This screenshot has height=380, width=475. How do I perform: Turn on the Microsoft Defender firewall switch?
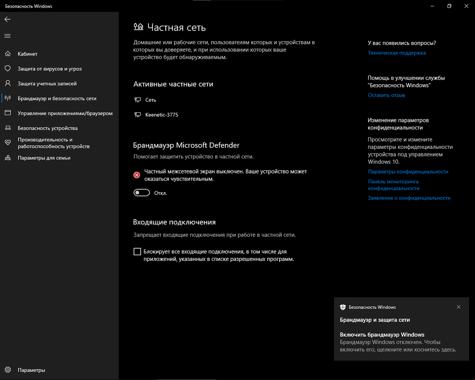[142, 193]
